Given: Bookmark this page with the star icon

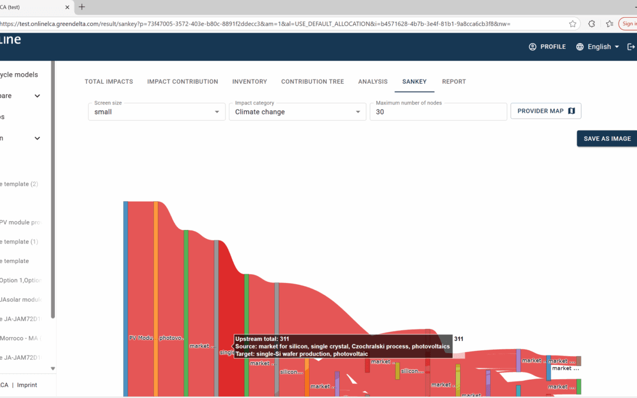Looking at the screenshot, I should point(573,24).
